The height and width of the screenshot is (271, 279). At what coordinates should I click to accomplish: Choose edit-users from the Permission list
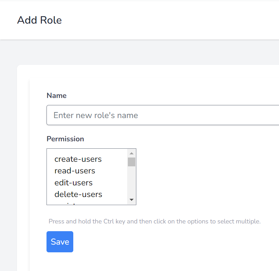point(73,183)
